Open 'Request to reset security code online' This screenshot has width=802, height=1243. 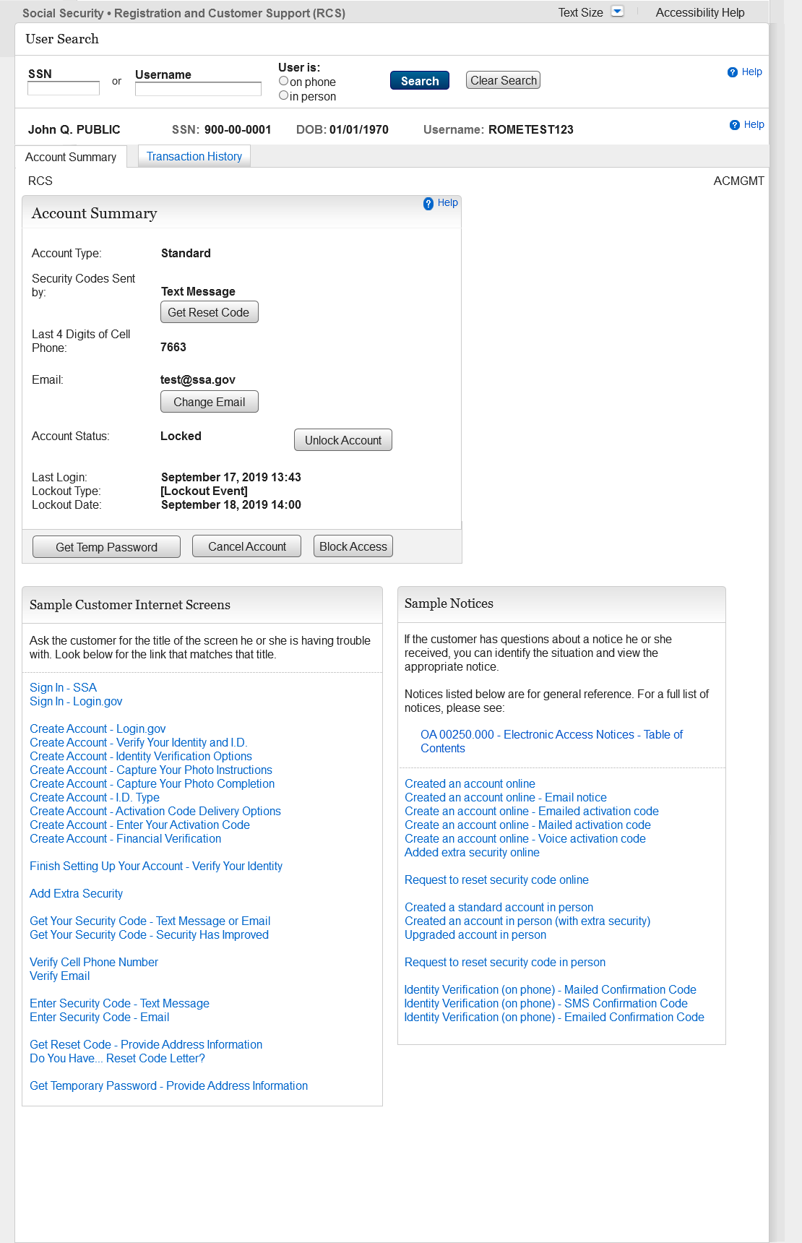[497, 879]
